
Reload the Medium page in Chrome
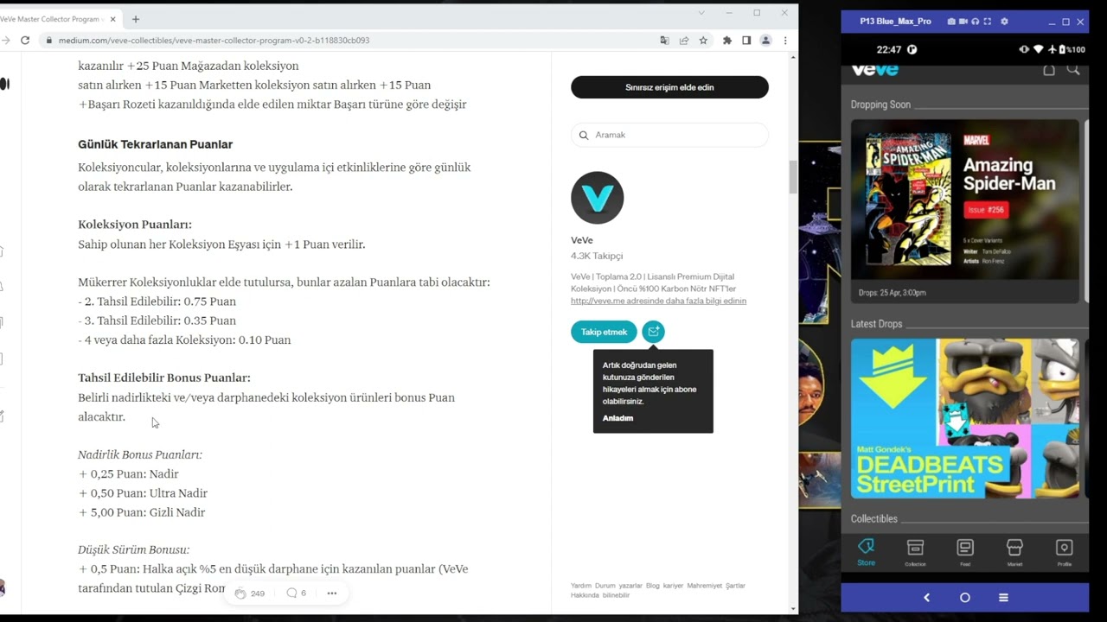[x=25, y=40]
